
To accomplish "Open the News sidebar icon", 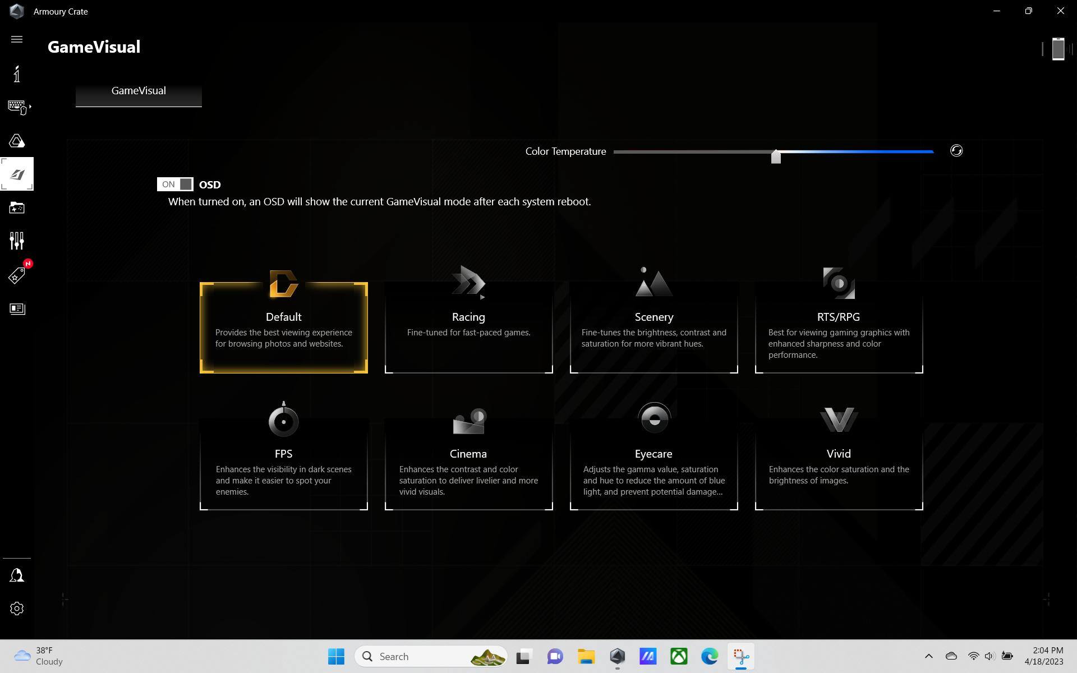I will (17, 309).
